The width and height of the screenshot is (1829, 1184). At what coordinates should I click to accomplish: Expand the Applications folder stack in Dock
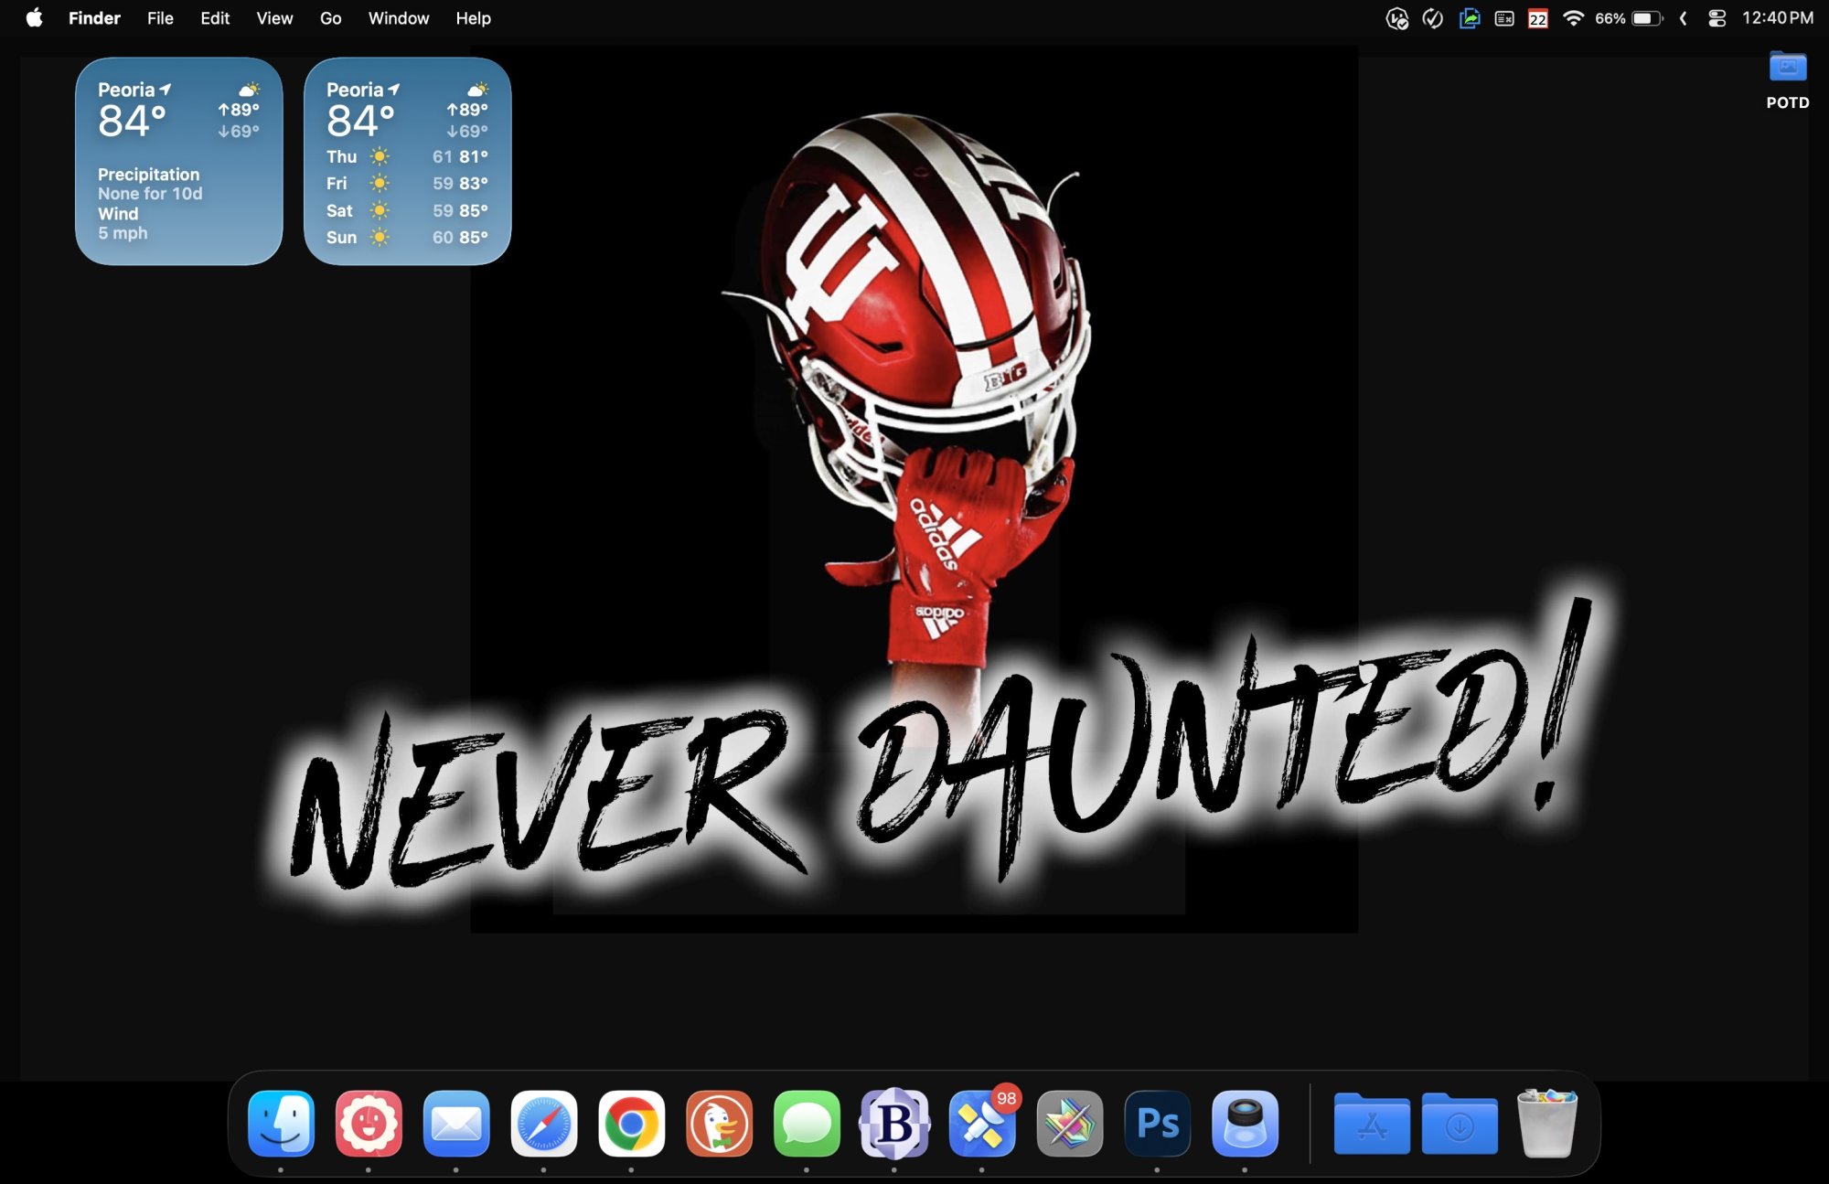1372,1125
